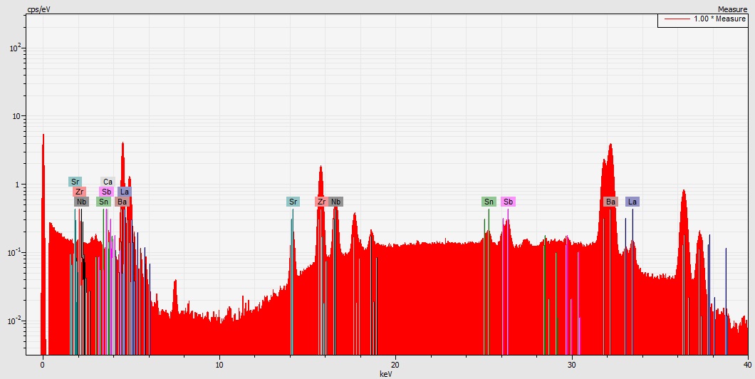Pick the Nb label in the low-energy cluster
Screen dimensions: 755x379
coord(81,202)
